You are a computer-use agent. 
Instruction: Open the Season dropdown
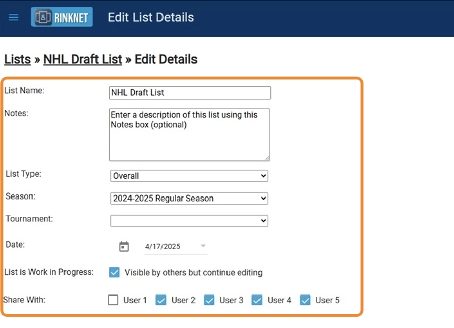pyautogui.click(x=189, y=199)
